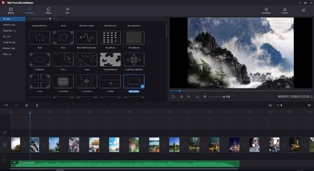The image size is (314, 171).
Task: Select the Oriental Pearl Tower night clip
Action: click(x=234, y=145)
